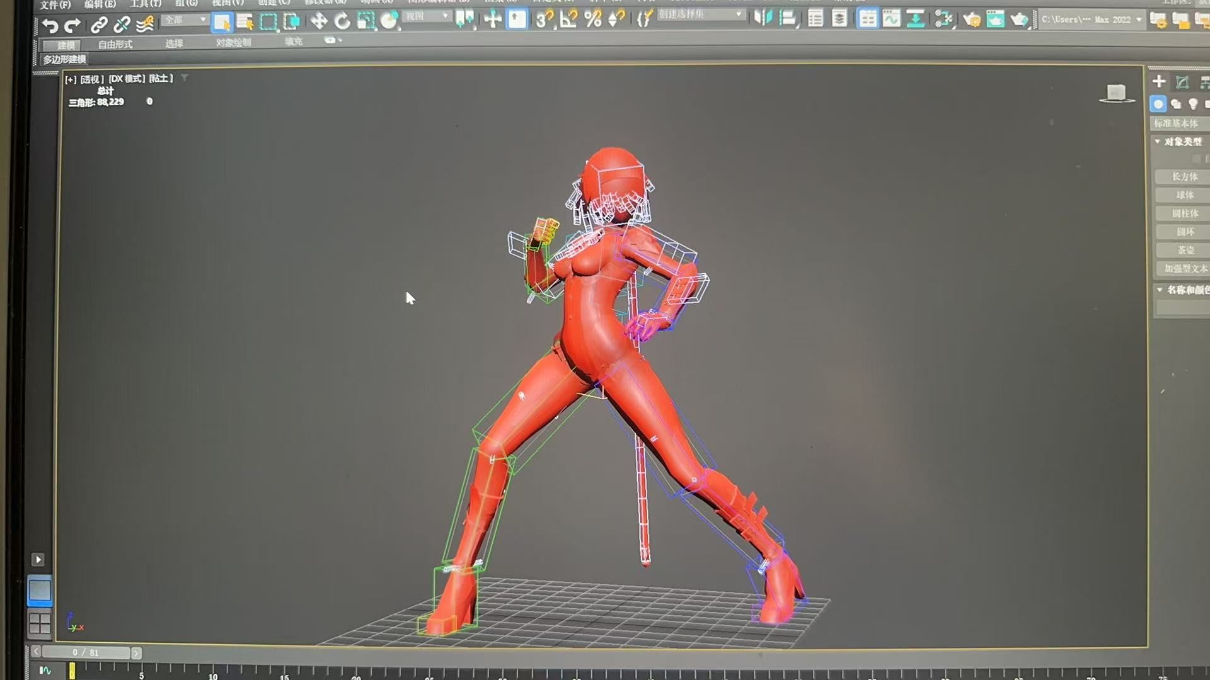Toggle the Keyboard Shortcut Override icon
Image resolution: width=1210 pixels, height=680 pixels.
[517, 20]
